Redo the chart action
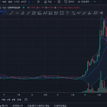This screenshot has height=107, width=107. (100, 2)
